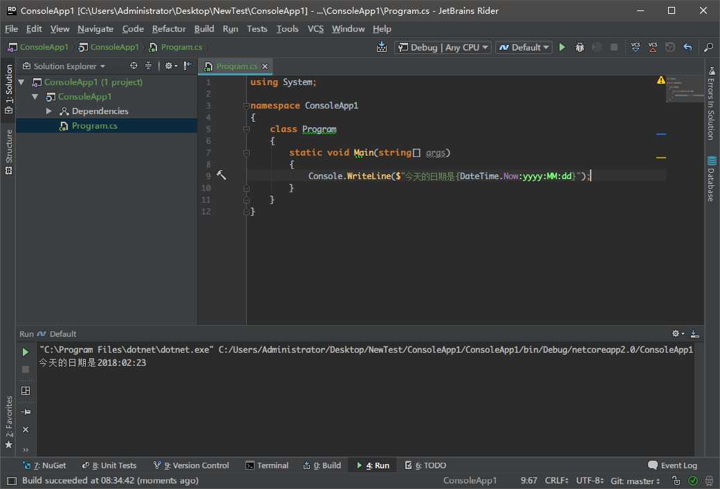Toggle the 9: Version Control tool window
Viewport: 720px width, 489px height.
click(191, 465)
